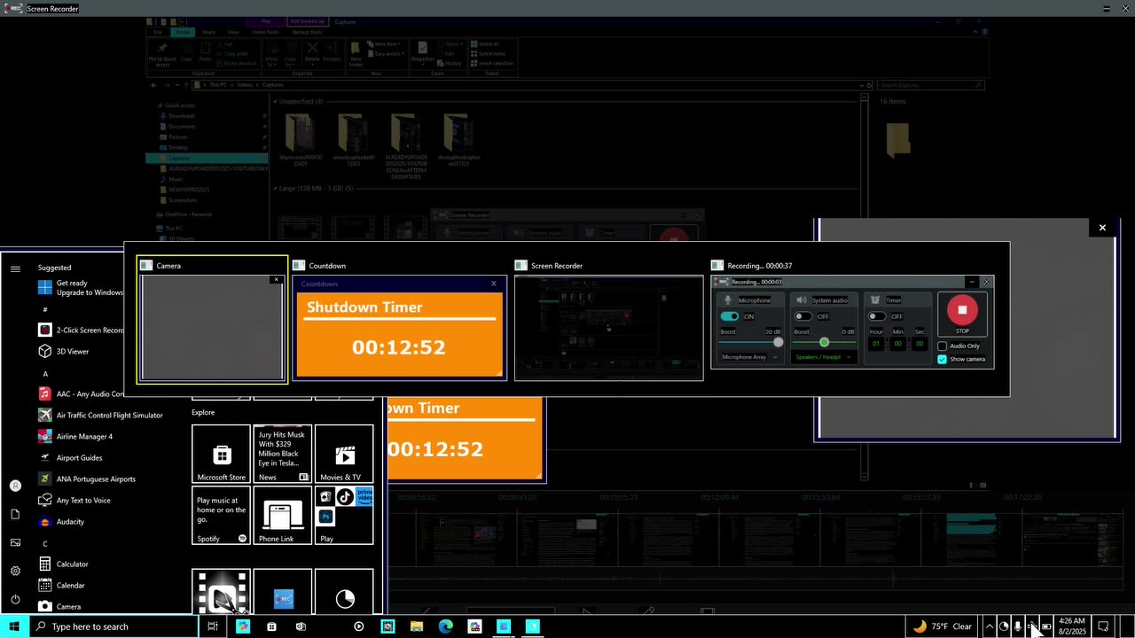1135x638 pixels.
Task: Open the Phone Link tile
Action: pos(283,516)
